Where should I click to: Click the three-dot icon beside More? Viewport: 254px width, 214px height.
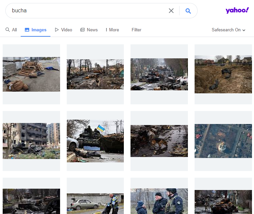106,30
